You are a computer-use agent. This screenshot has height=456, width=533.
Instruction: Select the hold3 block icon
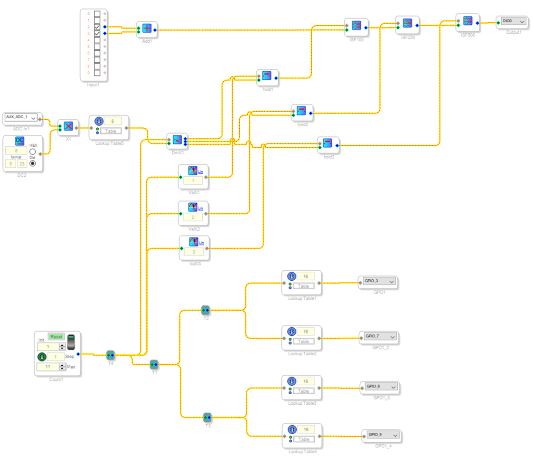327,142
